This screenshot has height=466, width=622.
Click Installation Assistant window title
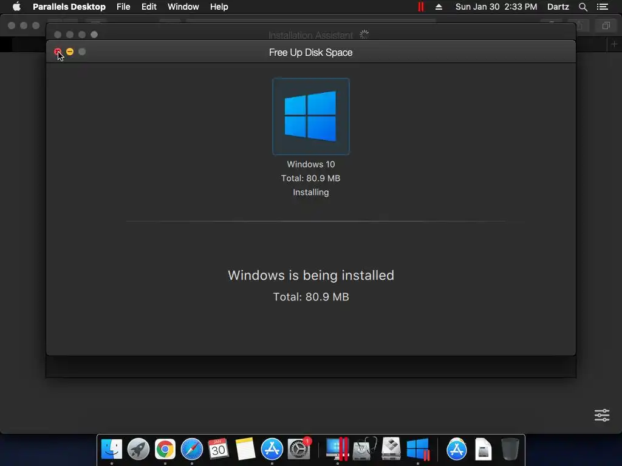click(310, 35)
